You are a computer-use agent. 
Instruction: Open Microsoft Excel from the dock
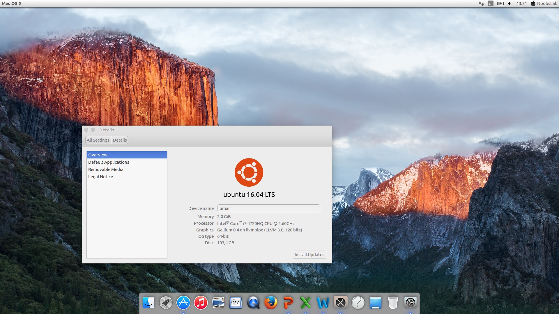tap(306, 303)
